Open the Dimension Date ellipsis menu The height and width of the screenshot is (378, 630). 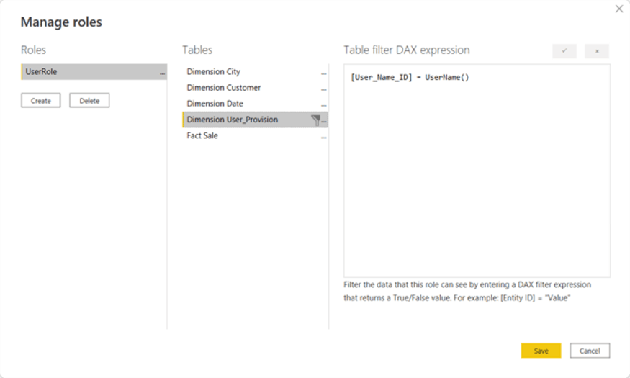pyautogui.click(x=324, y=104)
